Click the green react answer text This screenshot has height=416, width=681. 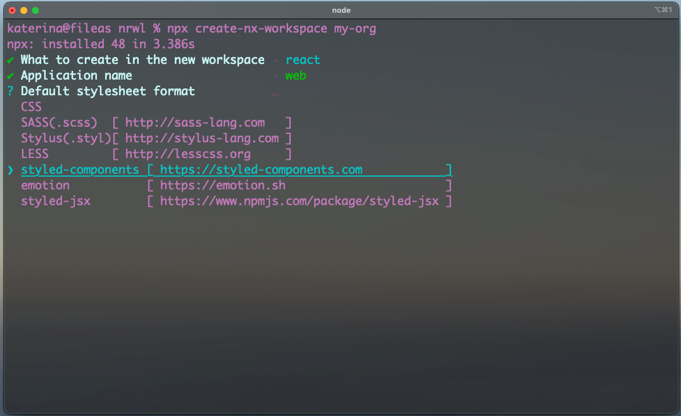(302, 60)
